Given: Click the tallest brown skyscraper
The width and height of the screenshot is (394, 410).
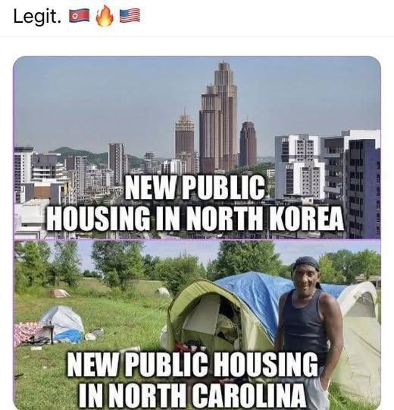Looking at the screenshot, I should coord(219,116).
